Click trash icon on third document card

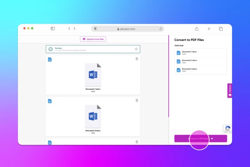coord(137,142)
